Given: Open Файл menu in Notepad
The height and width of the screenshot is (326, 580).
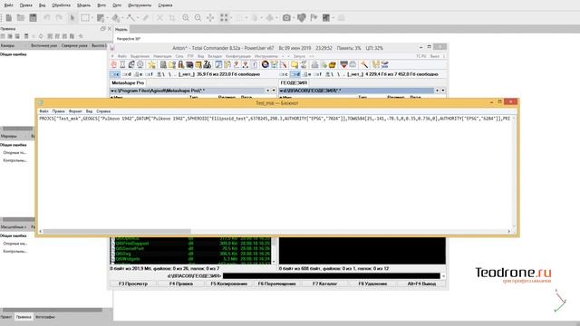Looking at the screenshot, I should tap(43, 110).
